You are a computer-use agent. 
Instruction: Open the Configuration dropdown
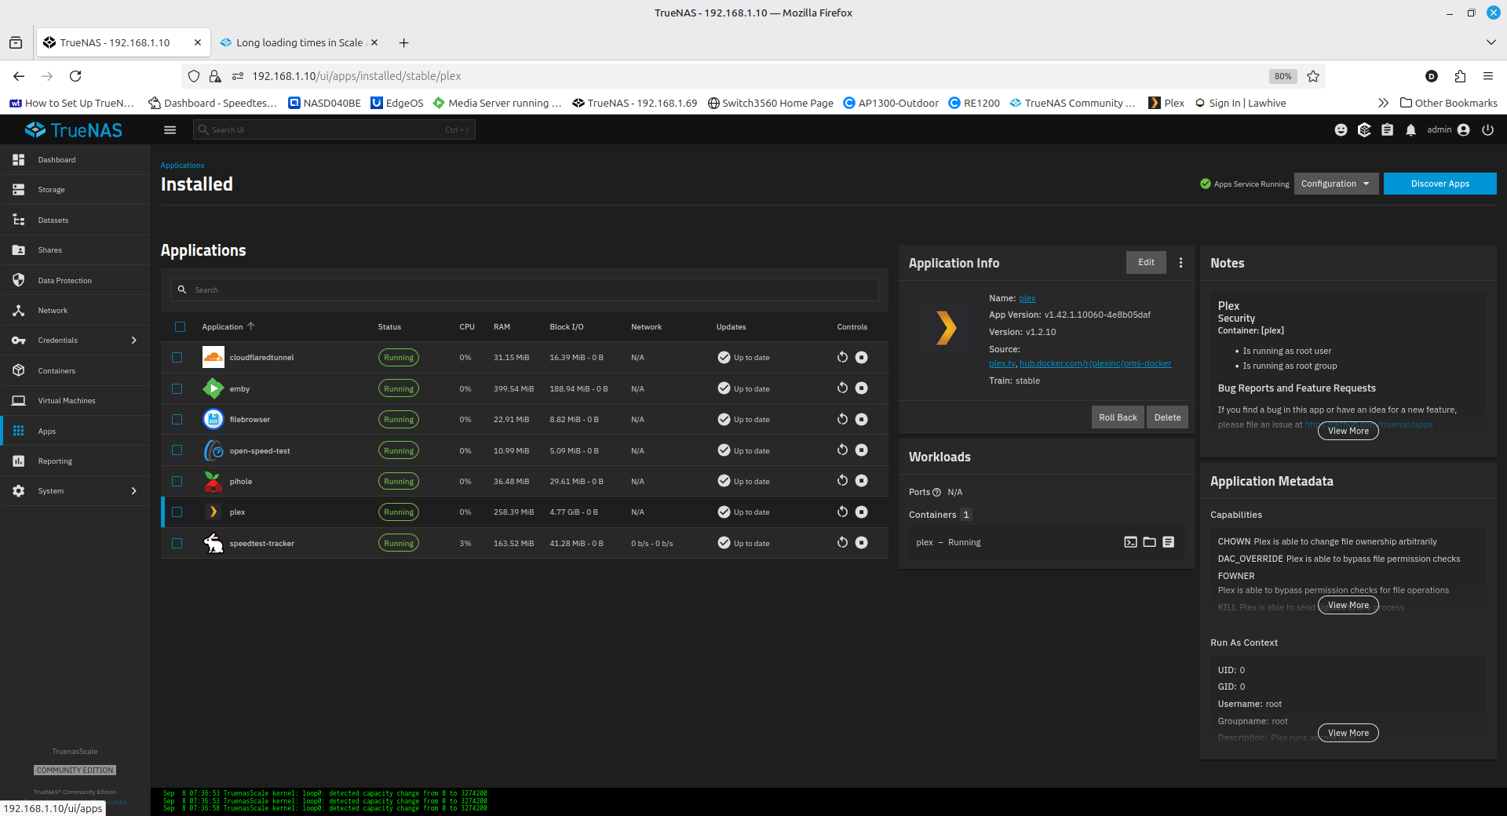[x=1335, y=184]
